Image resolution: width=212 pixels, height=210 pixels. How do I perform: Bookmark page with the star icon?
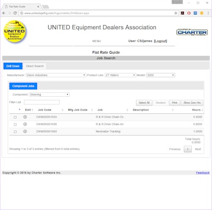176,13
